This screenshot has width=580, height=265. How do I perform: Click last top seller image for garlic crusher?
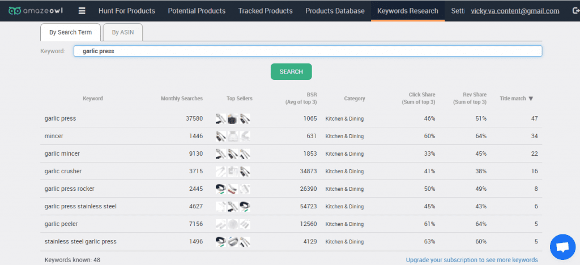245,172
